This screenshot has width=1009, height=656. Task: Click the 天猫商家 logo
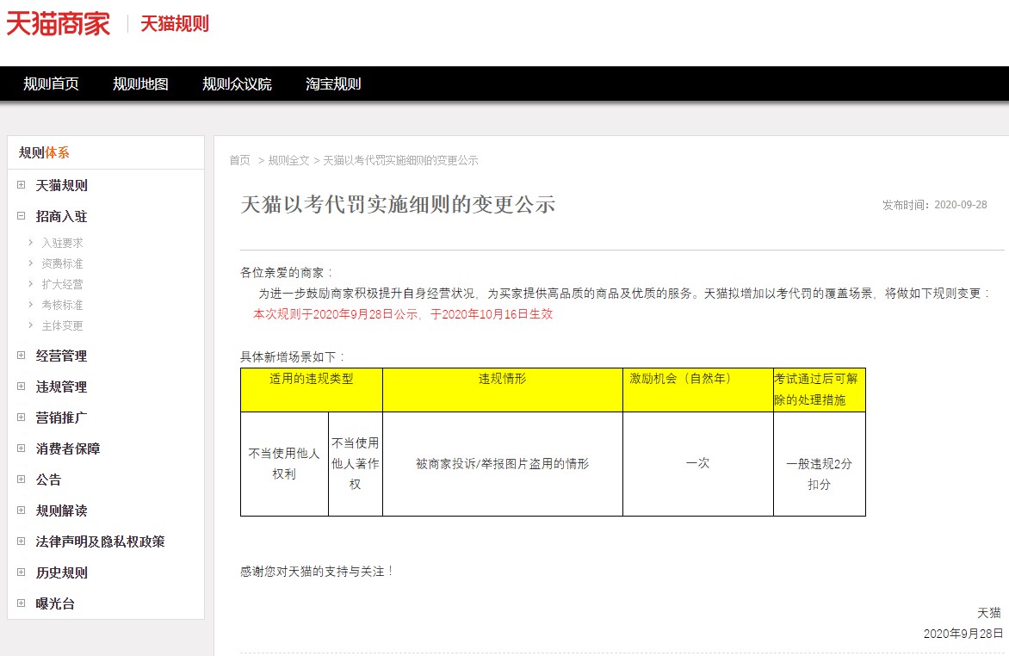[58, 24]
